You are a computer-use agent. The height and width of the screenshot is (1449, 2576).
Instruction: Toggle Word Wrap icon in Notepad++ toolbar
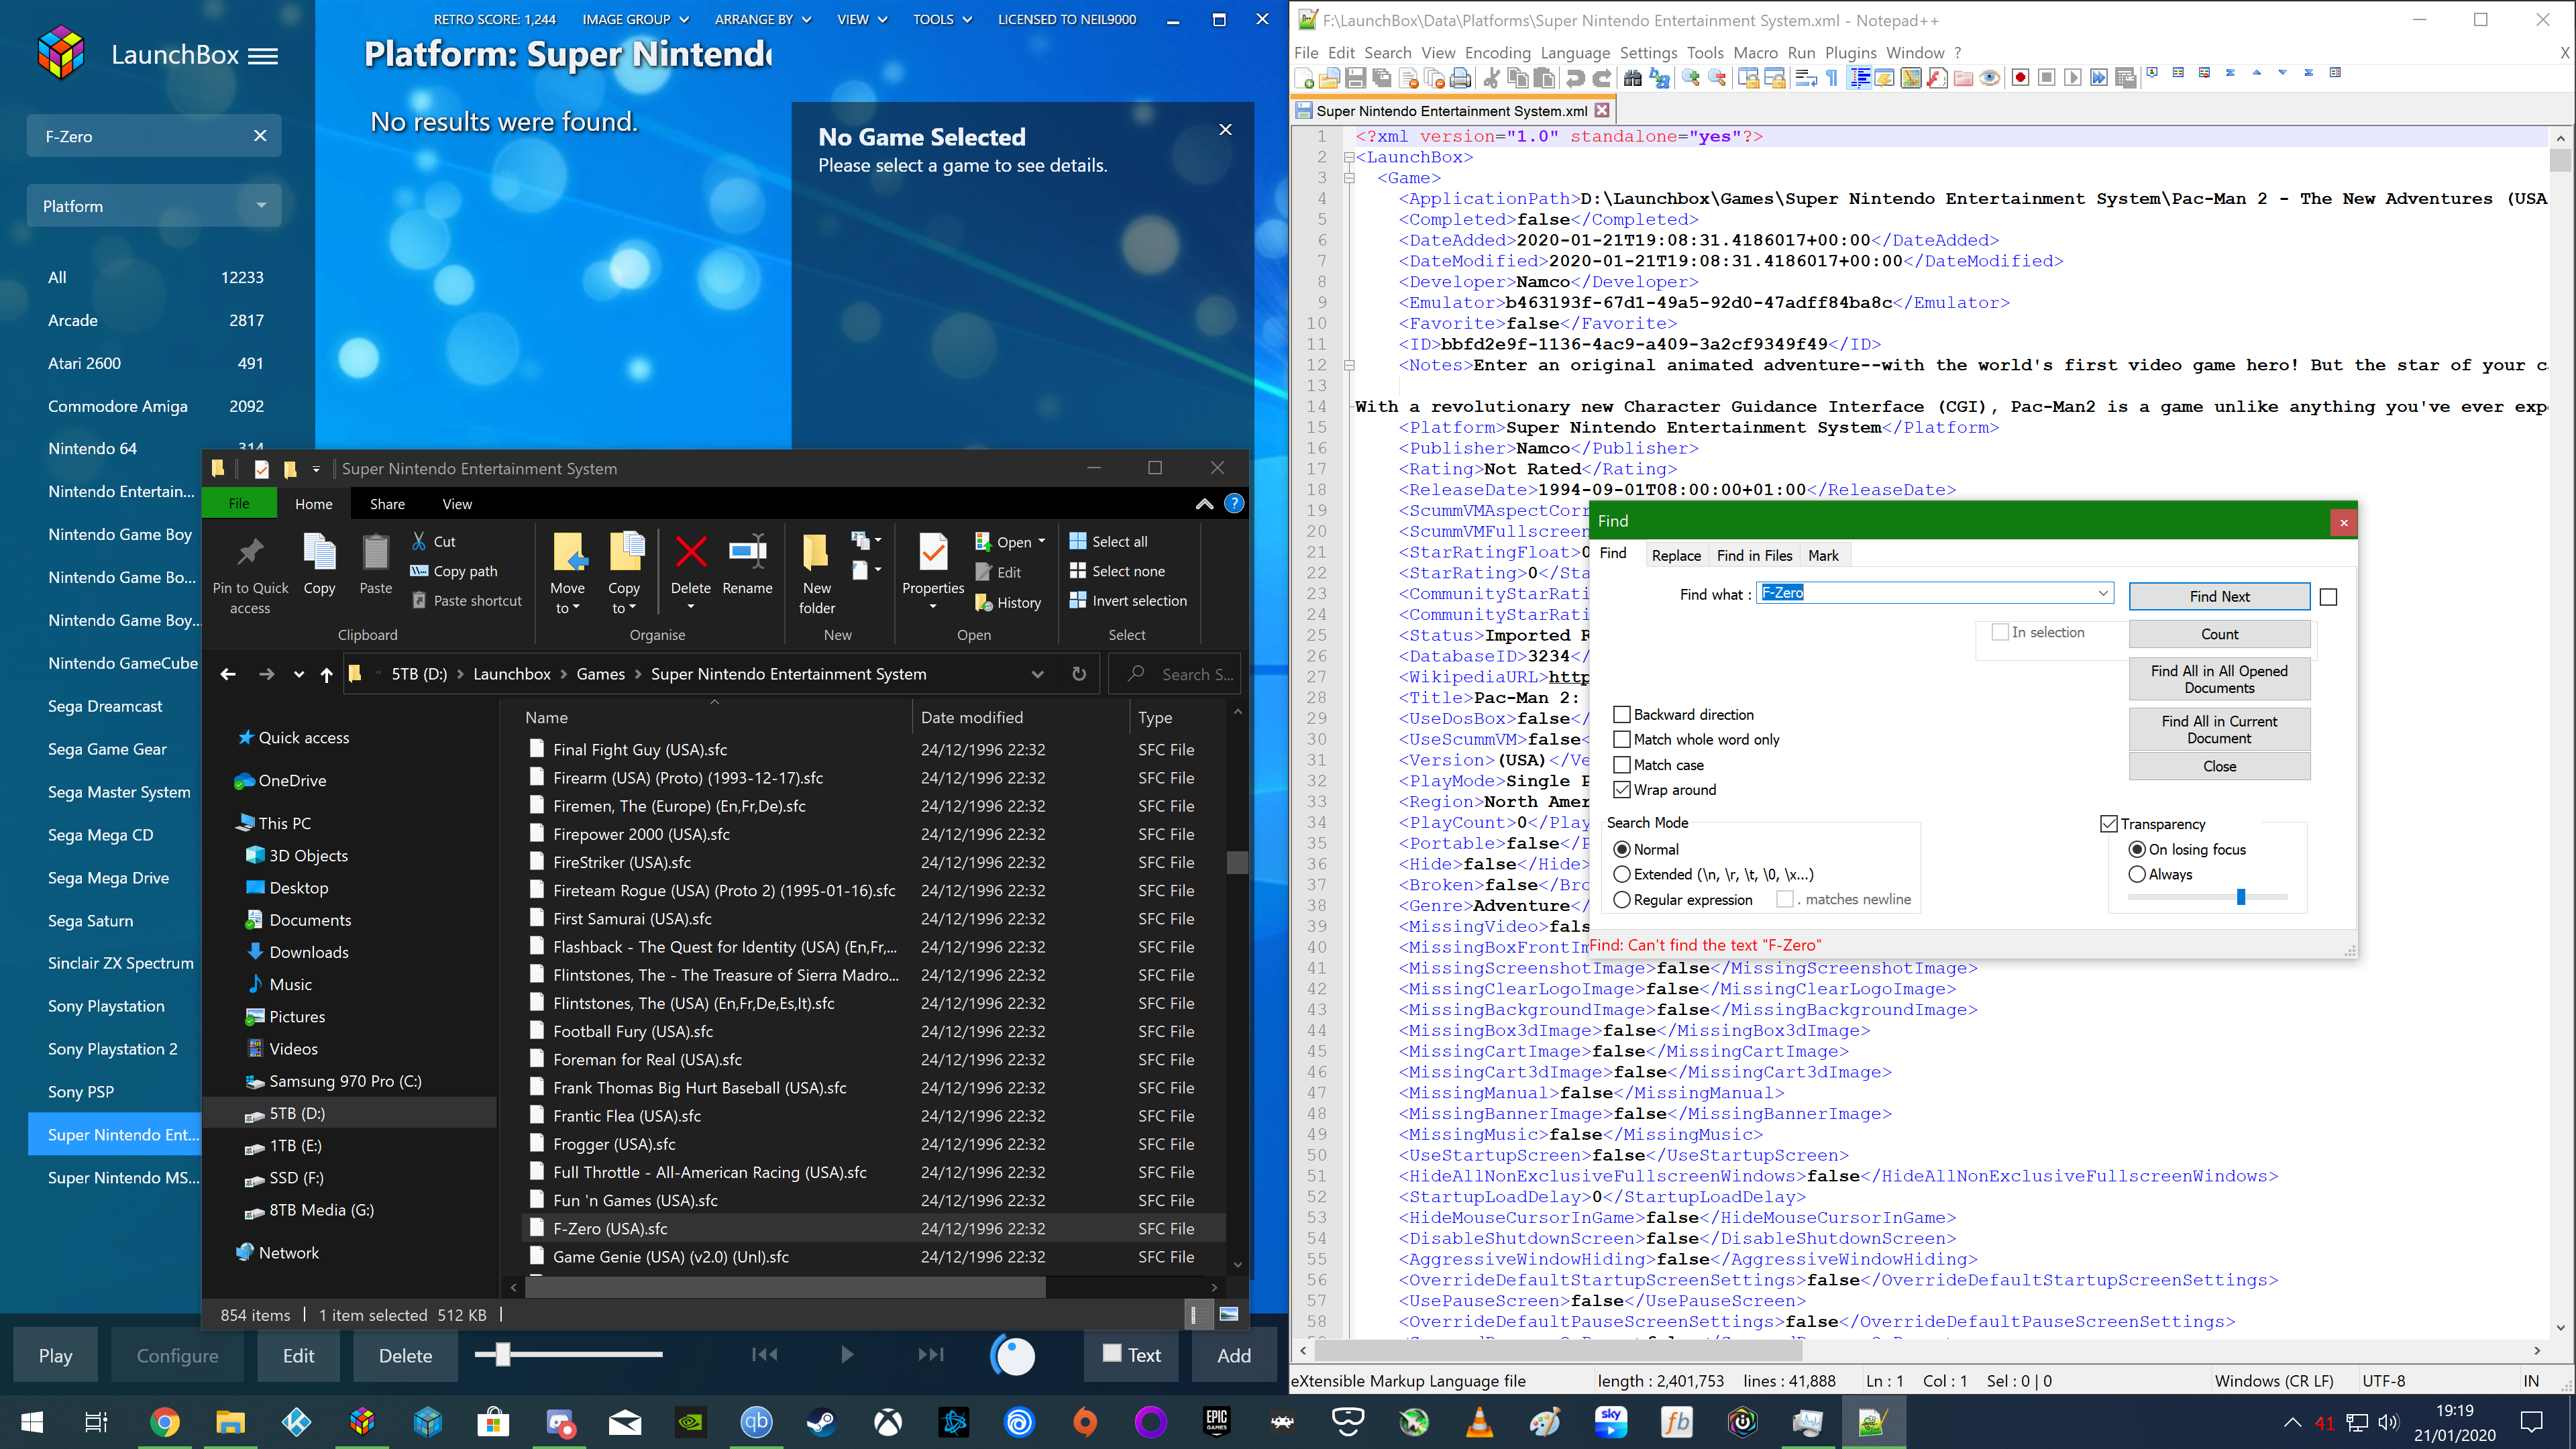click(x=1806, y=78)
